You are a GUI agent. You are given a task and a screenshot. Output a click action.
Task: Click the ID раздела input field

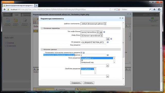coord(93,42)
